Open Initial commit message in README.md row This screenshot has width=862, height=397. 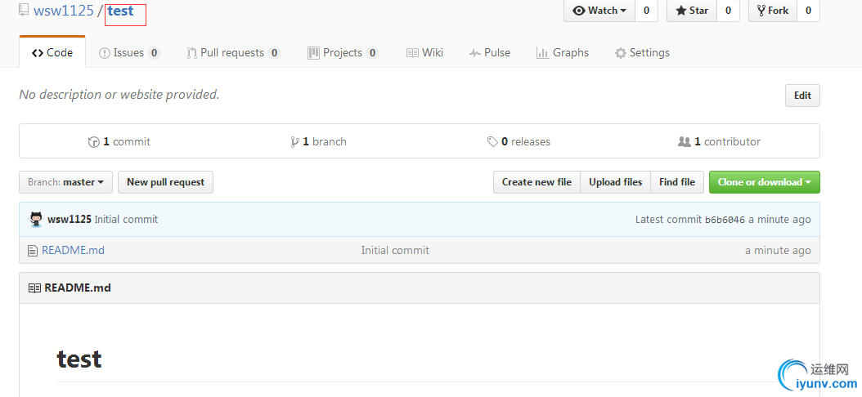[x=395, y=251]
